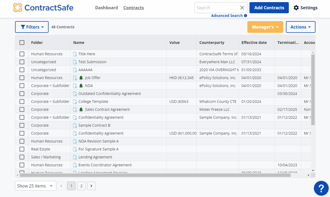The image size is (330, 197).
Task: Open the Manager's view dropdown
Action: (x=265, y=27)
